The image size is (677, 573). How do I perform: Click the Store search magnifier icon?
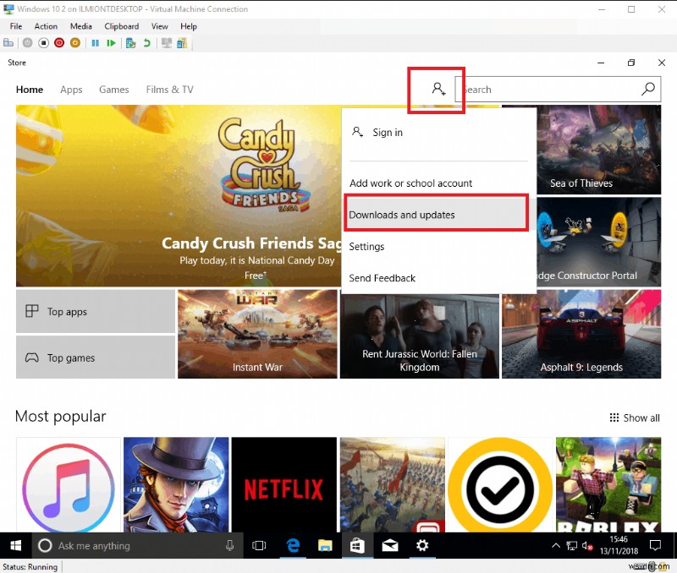(x=648, y=89)
